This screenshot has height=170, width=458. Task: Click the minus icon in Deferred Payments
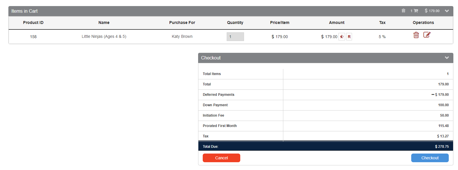point(433,95)
